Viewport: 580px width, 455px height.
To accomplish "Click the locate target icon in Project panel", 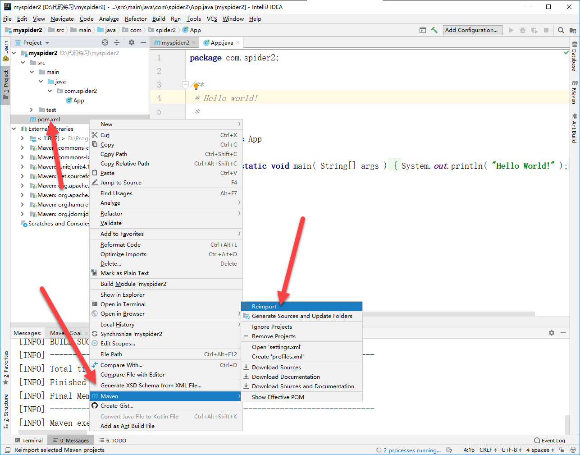I will (x=105, y=42).
